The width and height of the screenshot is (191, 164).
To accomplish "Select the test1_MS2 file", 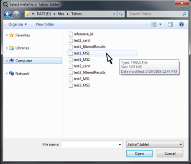I will tap(82, 59).
